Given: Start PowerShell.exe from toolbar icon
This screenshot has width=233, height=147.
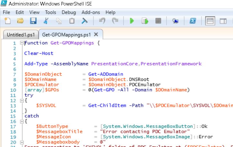Looking at the screenshot, I should (x=193, y=21).
